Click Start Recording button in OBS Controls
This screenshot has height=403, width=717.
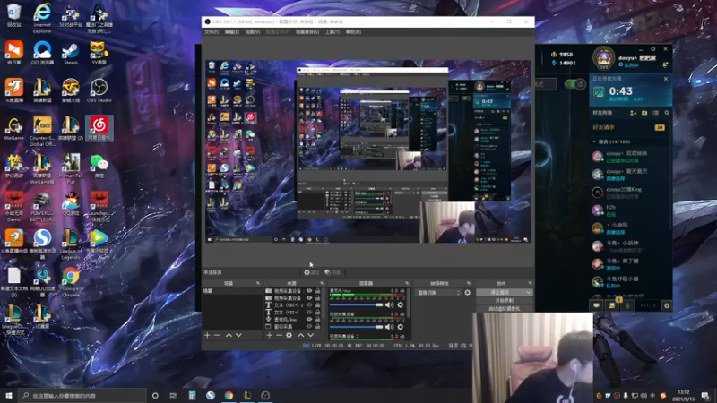pos(505,301)
